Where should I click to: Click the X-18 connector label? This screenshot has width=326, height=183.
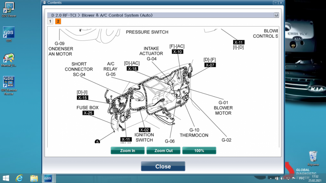pyautogui.click(x=132, y=69)
